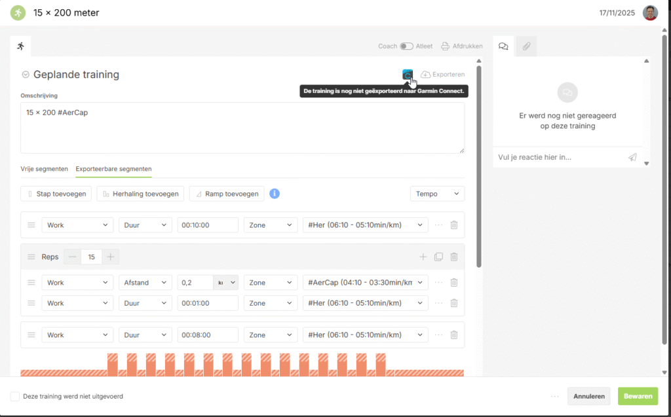Check 'Deze training werd niet uitgevoerd'
The width and height of the screenshot is (671, 417).
[x=15, y=396]
